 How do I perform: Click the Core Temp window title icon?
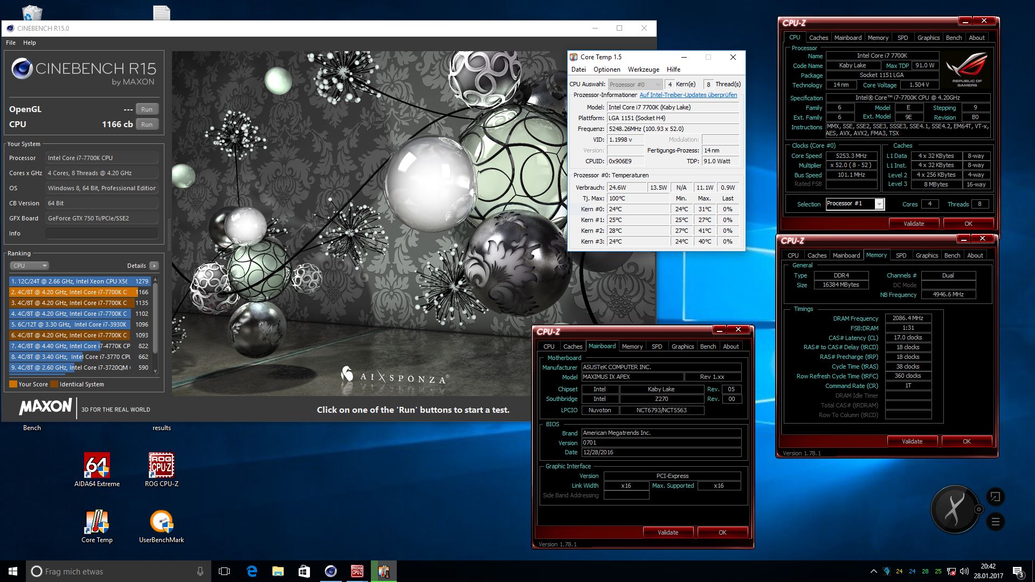[574, 57]
